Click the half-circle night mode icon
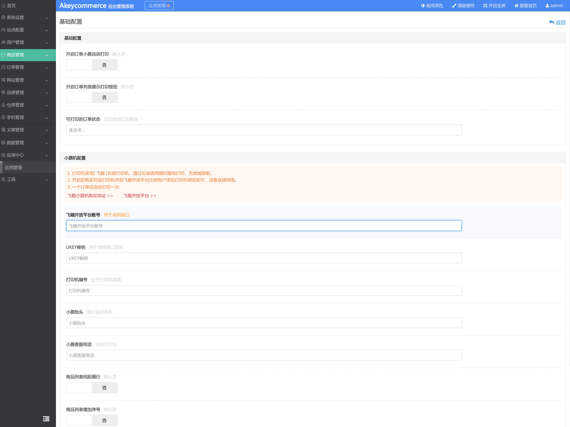 pos(423,6)
